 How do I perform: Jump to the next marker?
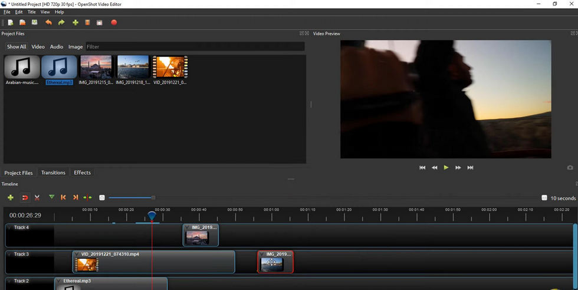75,198
